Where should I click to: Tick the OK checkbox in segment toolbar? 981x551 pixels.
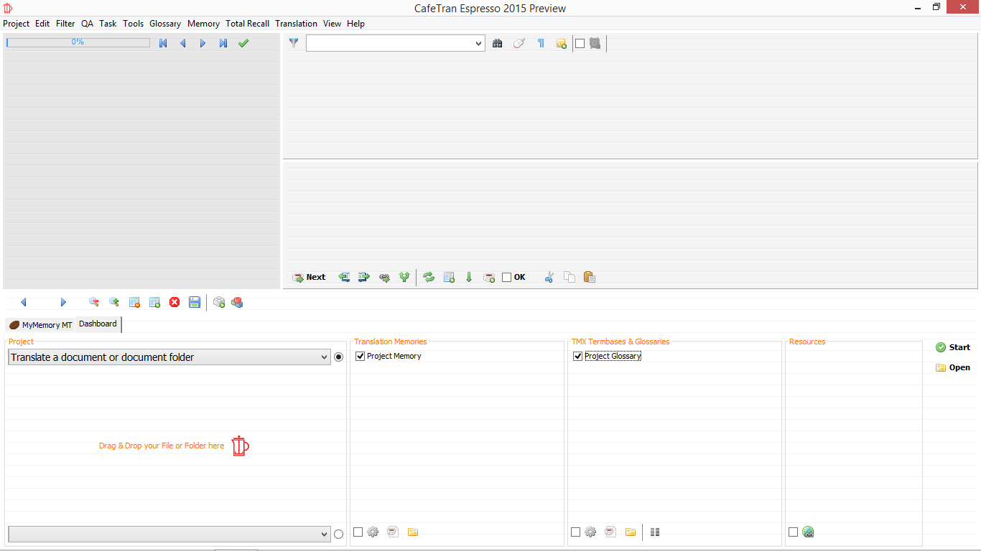(507, 277)
